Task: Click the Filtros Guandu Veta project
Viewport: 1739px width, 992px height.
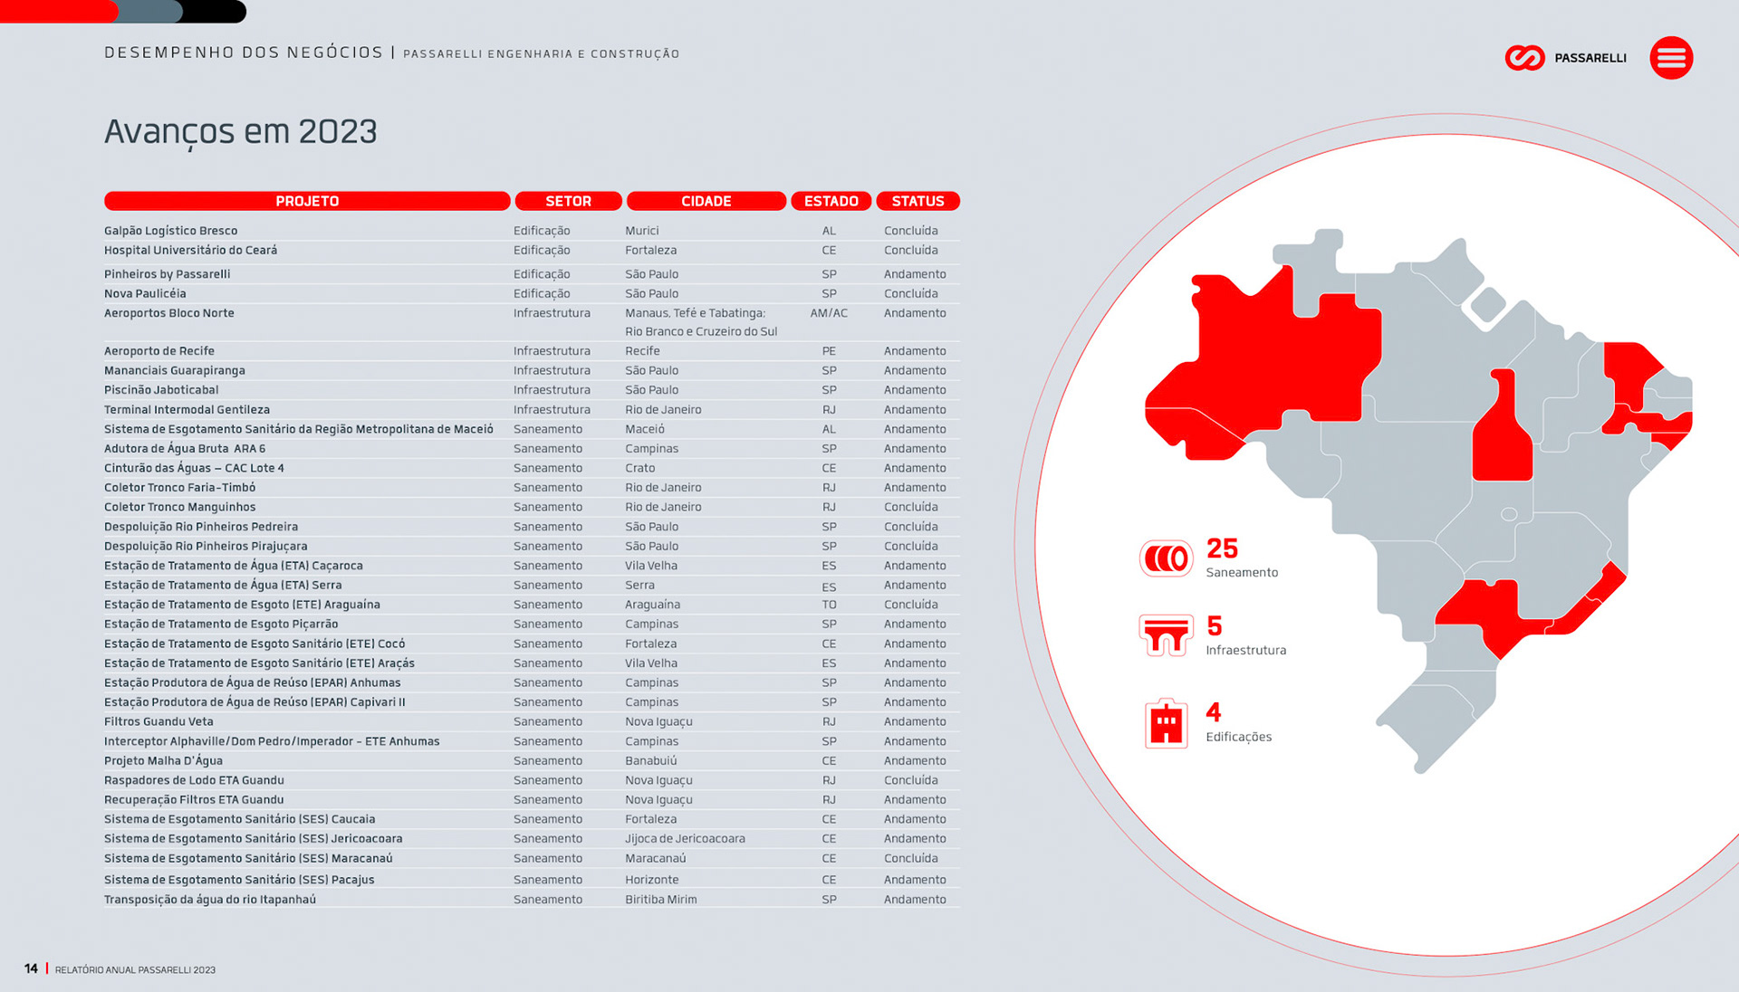Action: click(159, 722)
